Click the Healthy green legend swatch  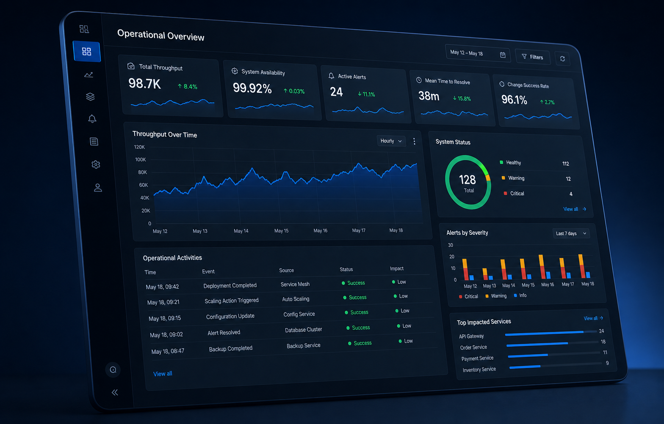coord(501,162)
